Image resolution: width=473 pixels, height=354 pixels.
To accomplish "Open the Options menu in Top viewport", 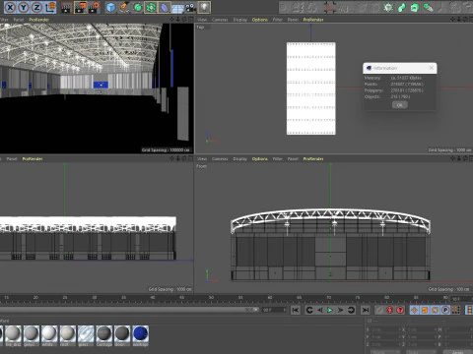I will (x=260, y=20).
